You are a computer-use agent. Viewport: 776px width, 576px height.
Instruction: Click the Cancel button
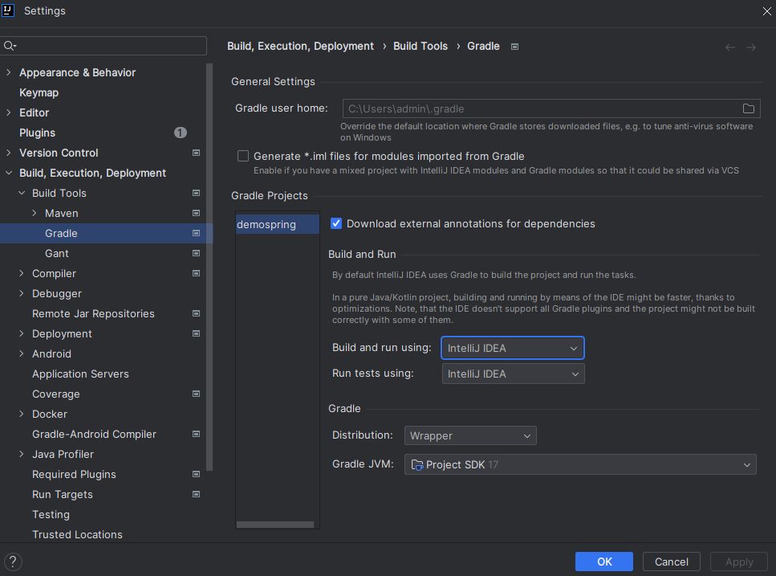click(x=671, y=562)
